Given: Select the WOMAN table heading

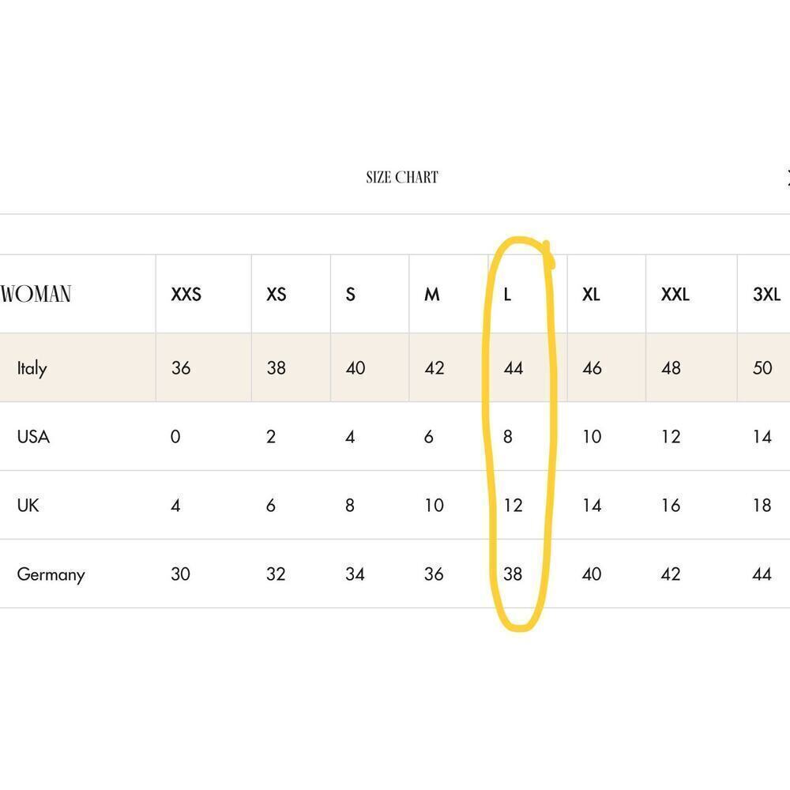Looking at the screenshot, I should [36, 294].
